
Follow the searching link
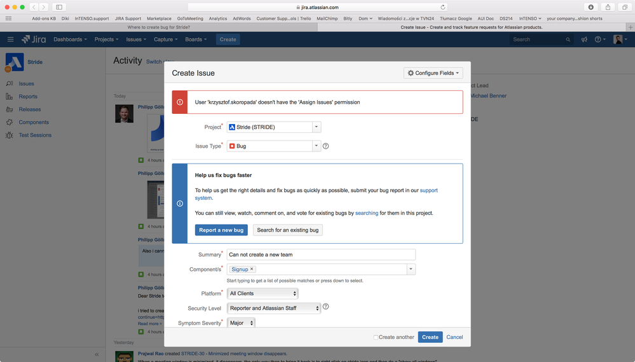(367, 213)
